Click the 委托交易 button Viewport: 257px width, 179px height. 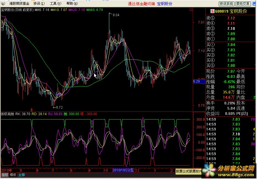[243, 4]
